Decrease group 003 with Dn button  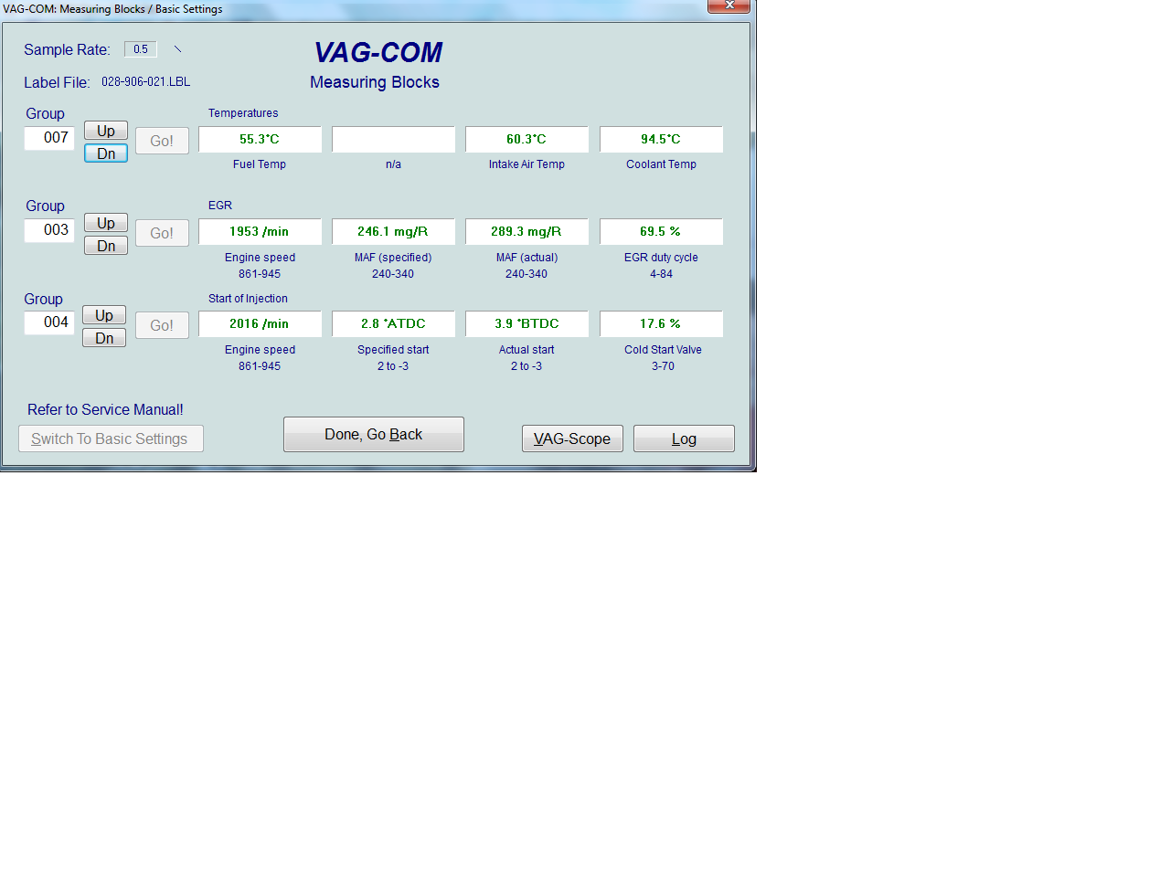coord(105,246)
